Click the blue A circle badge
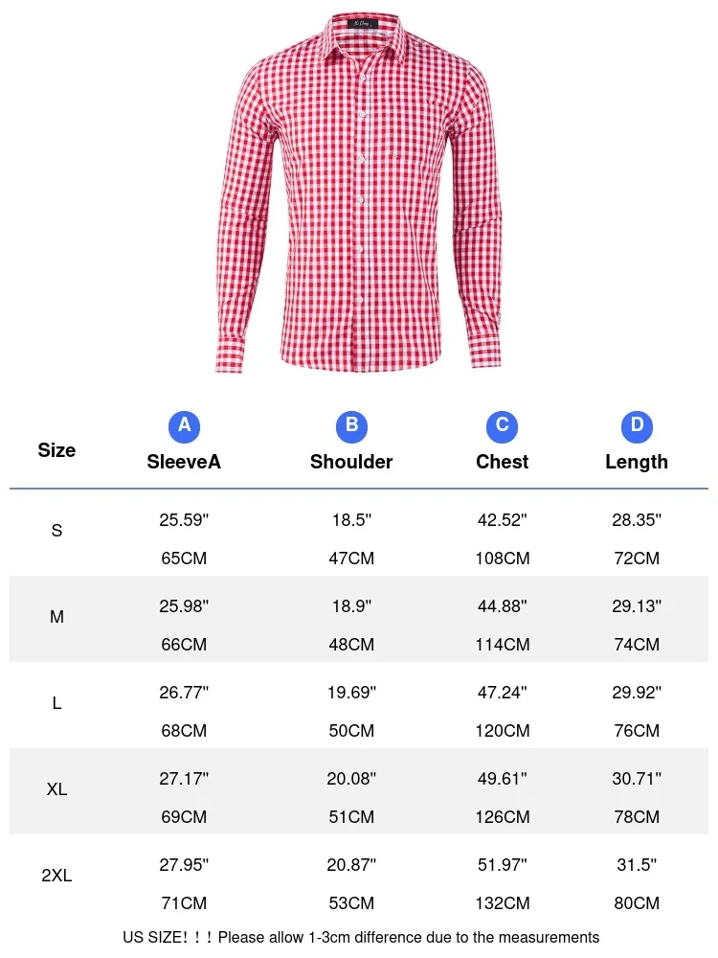Image resolution: width=718 pixels, height=958 pixels. point(184,426)
